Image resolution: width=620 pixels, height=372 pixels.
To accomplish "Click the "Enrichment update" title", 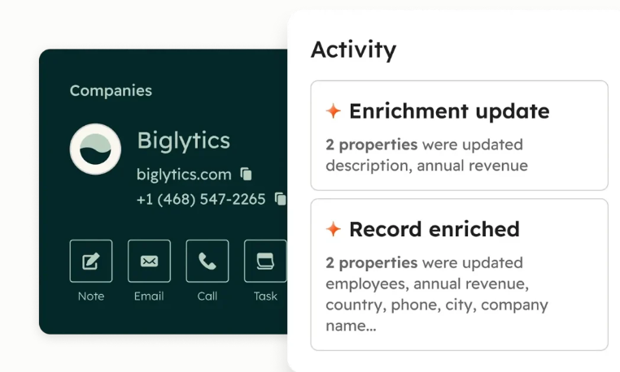I will (x=449, y=111).
